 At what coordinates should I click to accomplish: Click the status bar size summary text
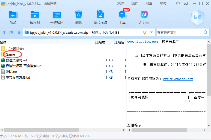(45, 136)
